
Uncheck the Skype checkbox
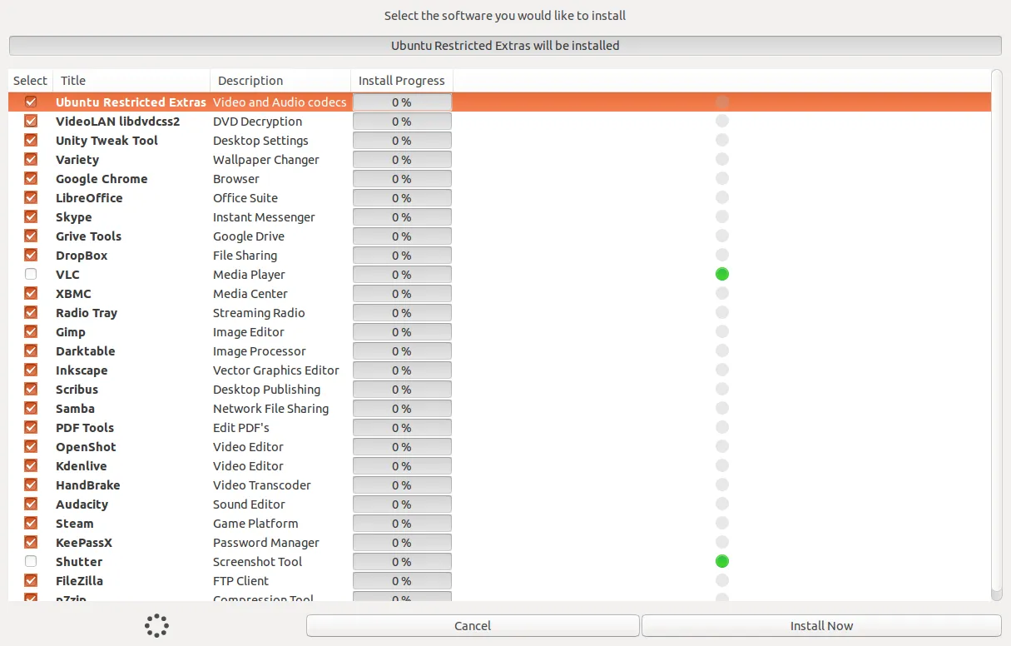coord(31,216)
